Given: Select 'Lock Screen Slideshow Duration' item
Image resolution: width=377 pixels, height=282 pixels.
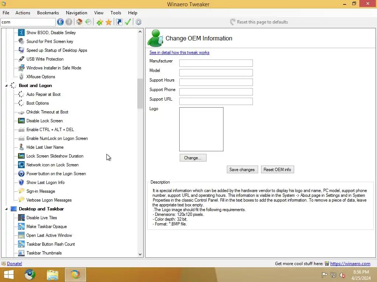Looking at the screenshot, I should (x=55, y=156).
